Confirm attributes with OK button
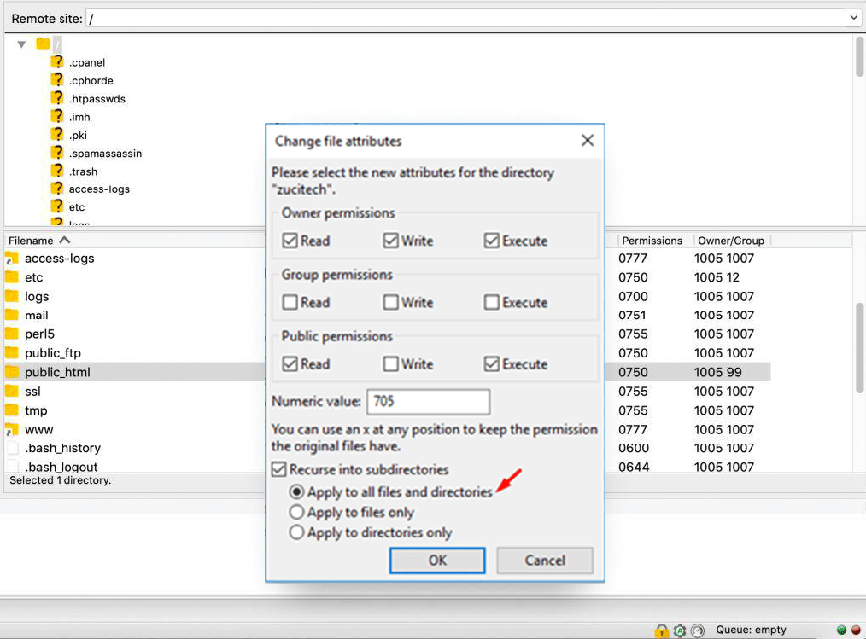Image resolution: width=866 pixels, height=639 pixels. [x=437, y=561]
